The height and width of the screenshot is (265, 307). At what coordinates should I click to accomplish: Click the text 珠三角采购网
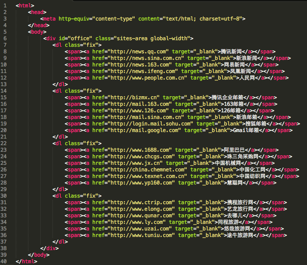(x=243, y=157)
